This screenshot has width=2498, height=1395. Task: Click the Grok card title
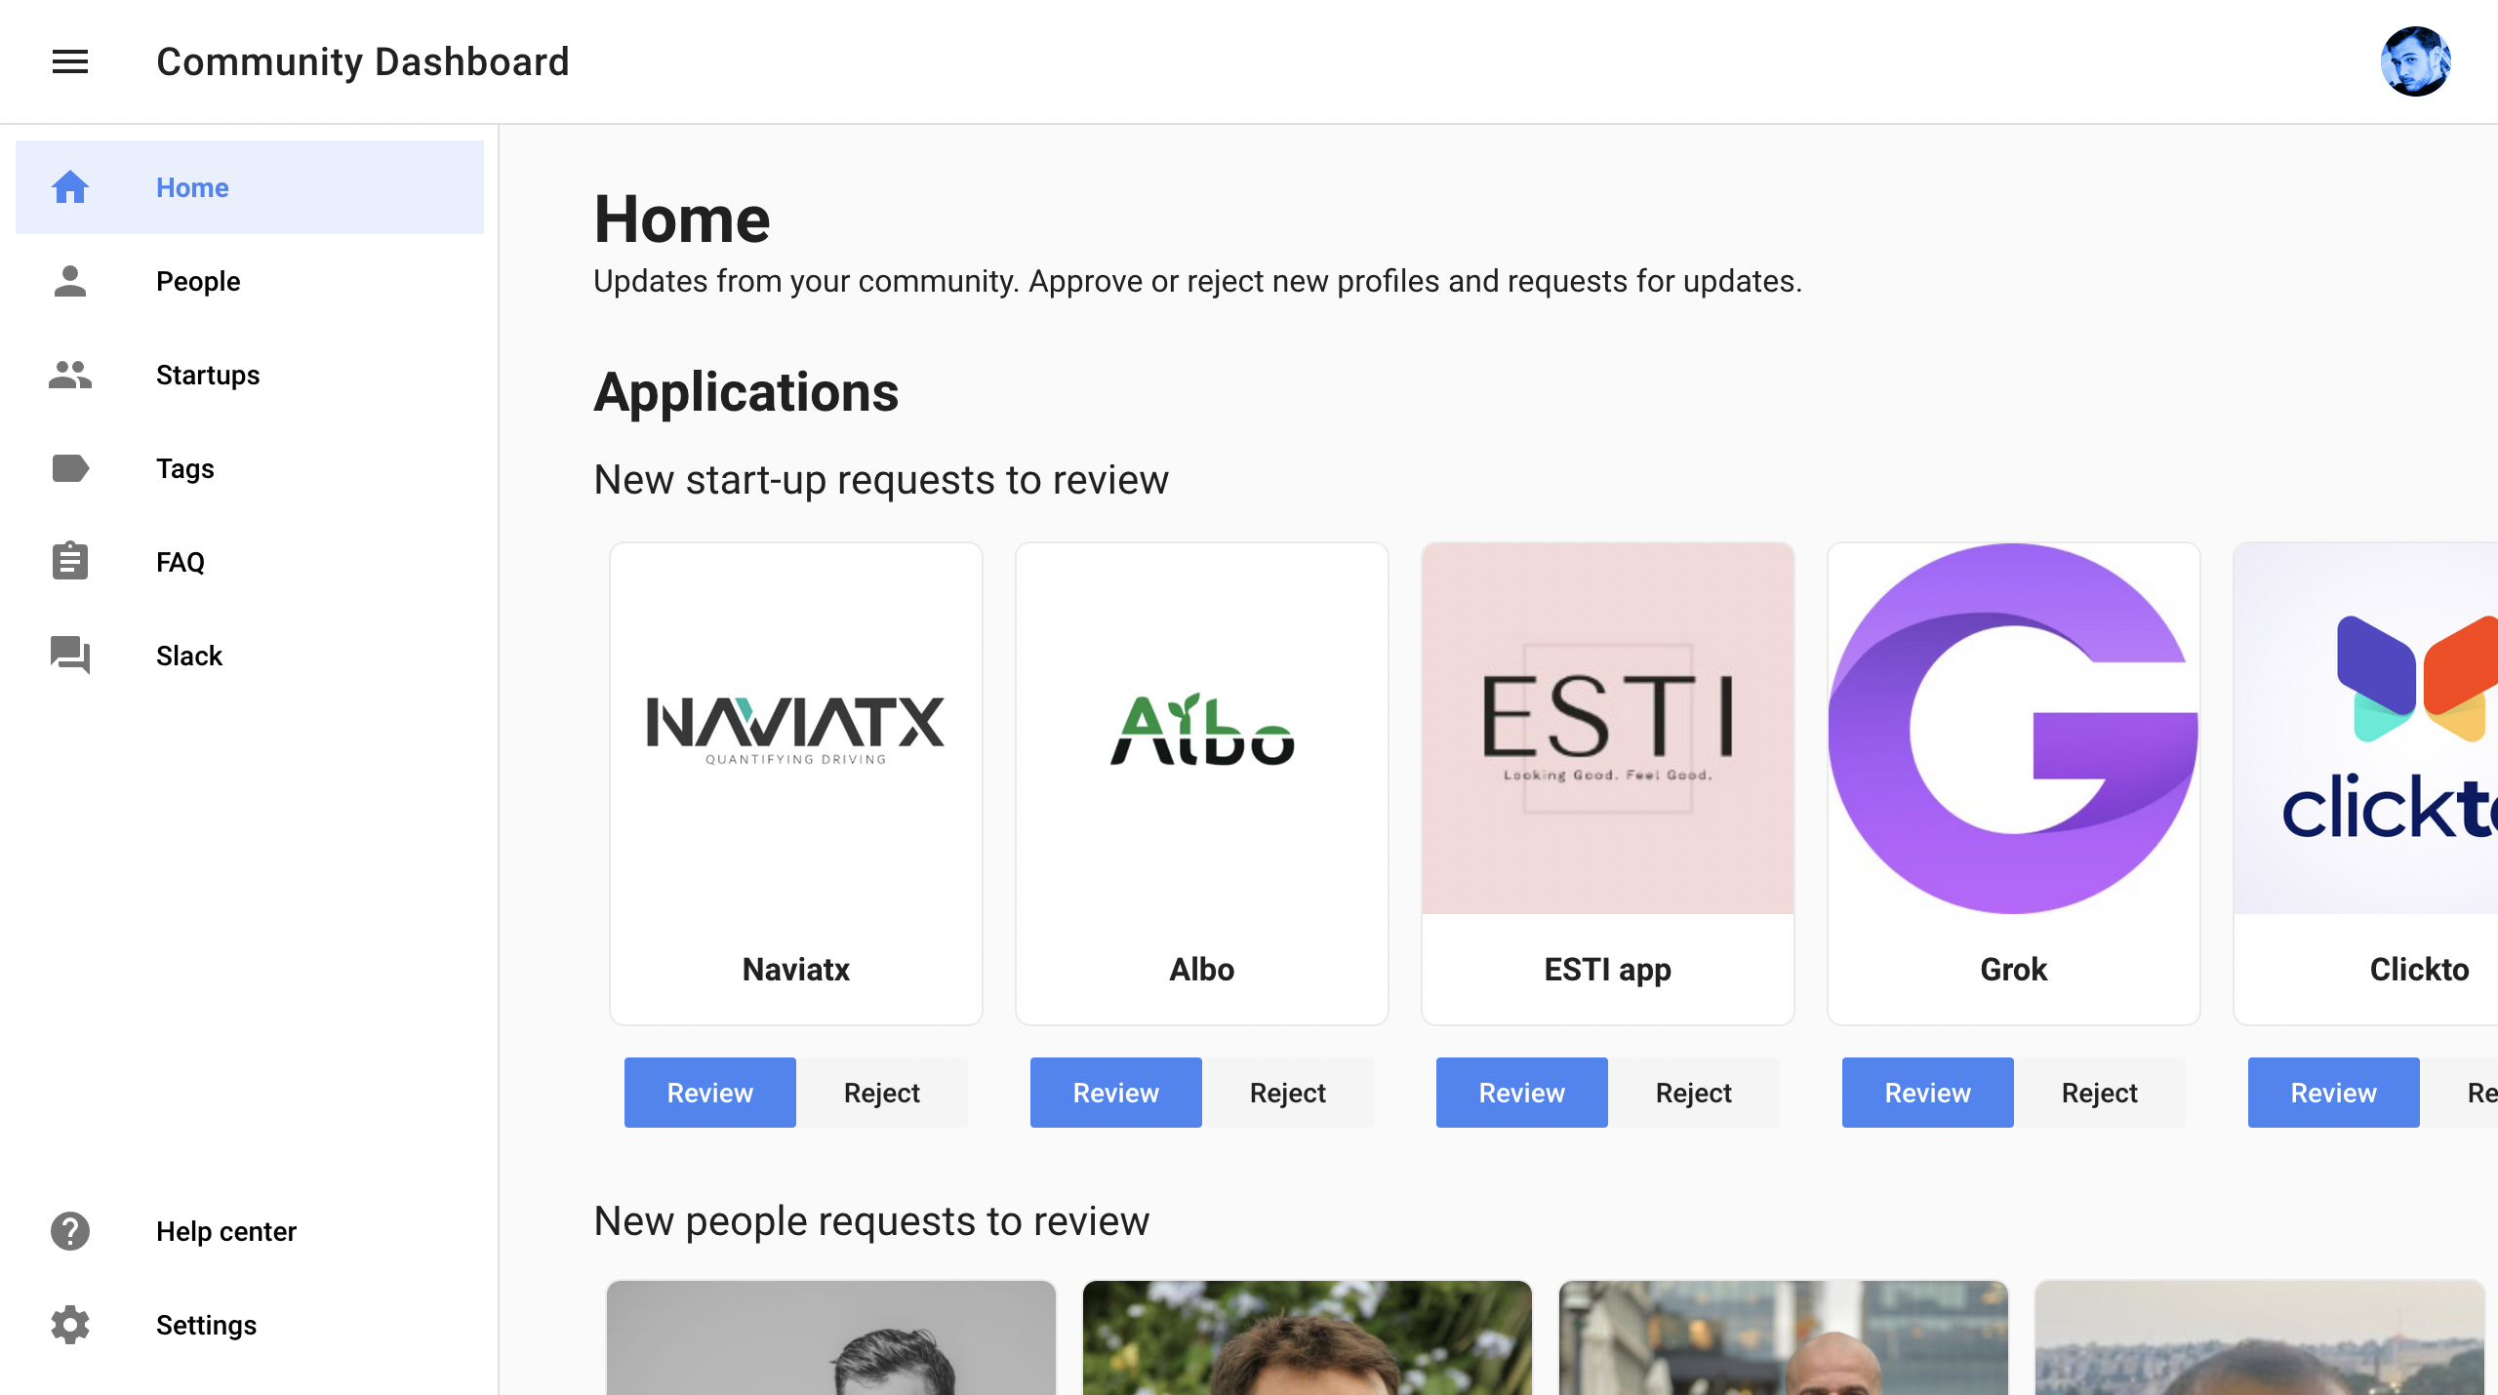coord(2014,970)
